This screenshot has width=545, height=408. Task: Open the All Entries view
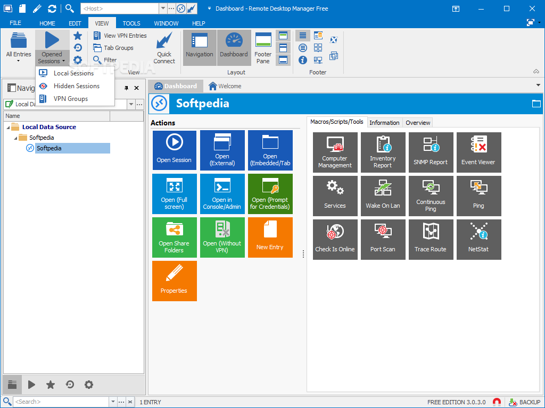pyautogui.click(x=19, y=47)
